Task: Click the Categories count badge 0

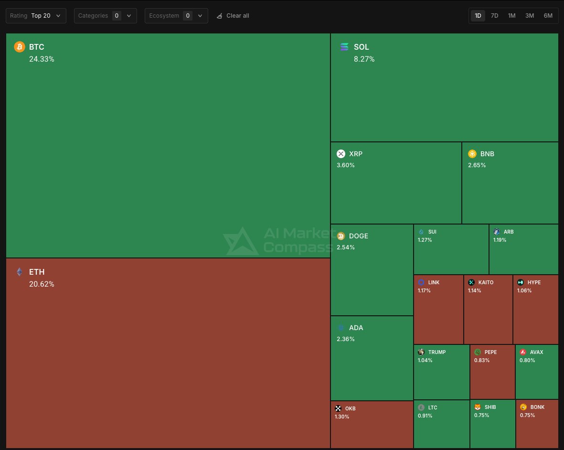Action: click(x=117, y=16)
